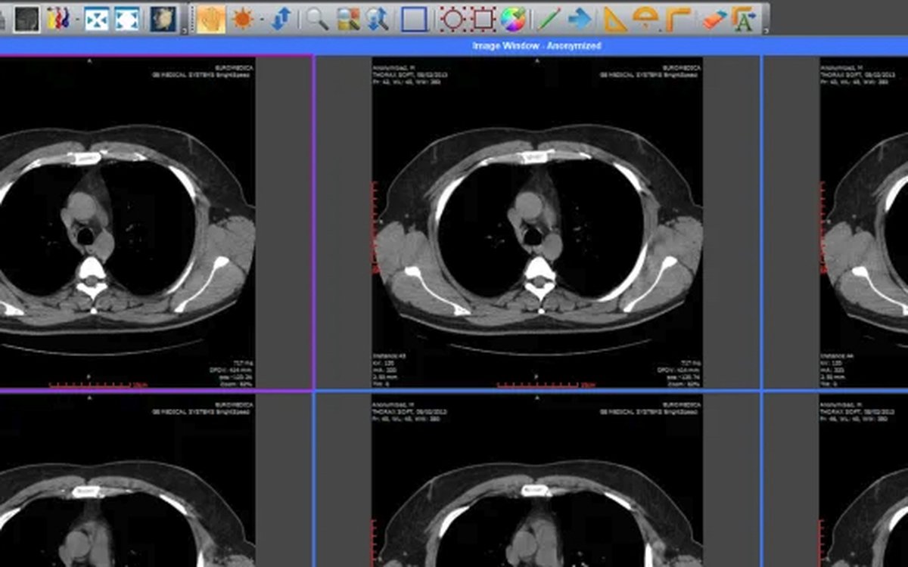Select the Pan hand tool
This screenshot has width=908, height=567.
(212, 18)
